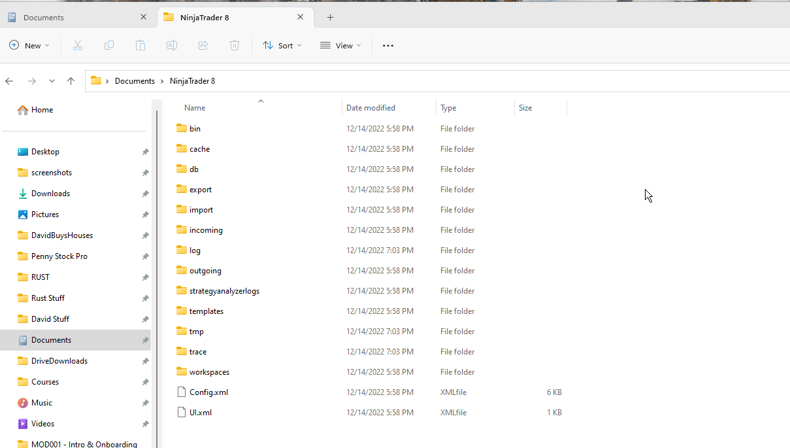The width and height of the screenshot is (790, 448).
Task: Unpin Downloads from the sidebar
Action: pyautogui.click(x=144, y=193)
